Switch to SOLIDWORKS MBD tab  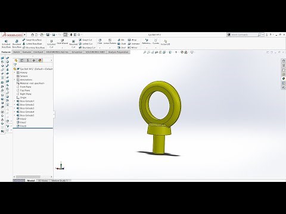click(95, 52)
